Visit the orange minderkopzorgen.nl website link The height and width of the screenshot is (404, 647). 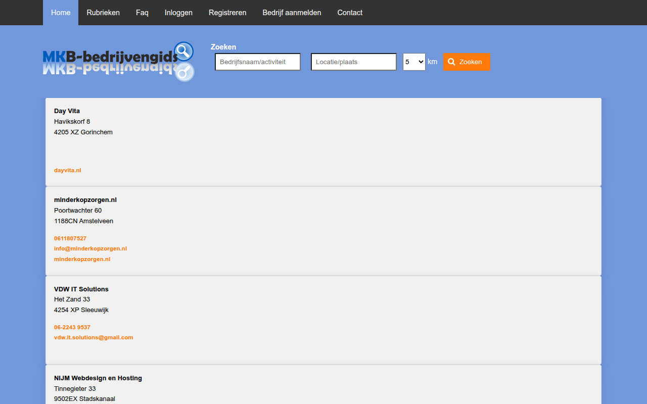pos(82,259)
